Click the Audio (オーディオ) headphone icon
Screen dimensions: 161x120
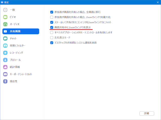click(5, 24)
